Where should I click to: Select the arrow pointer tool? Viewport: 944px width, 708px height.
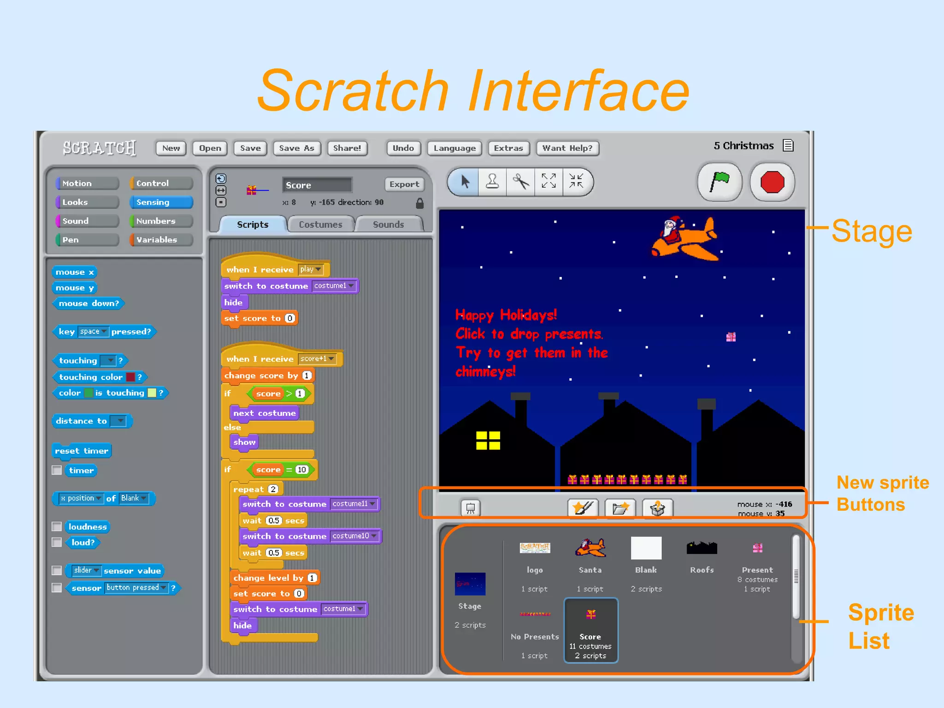point(465,182)
